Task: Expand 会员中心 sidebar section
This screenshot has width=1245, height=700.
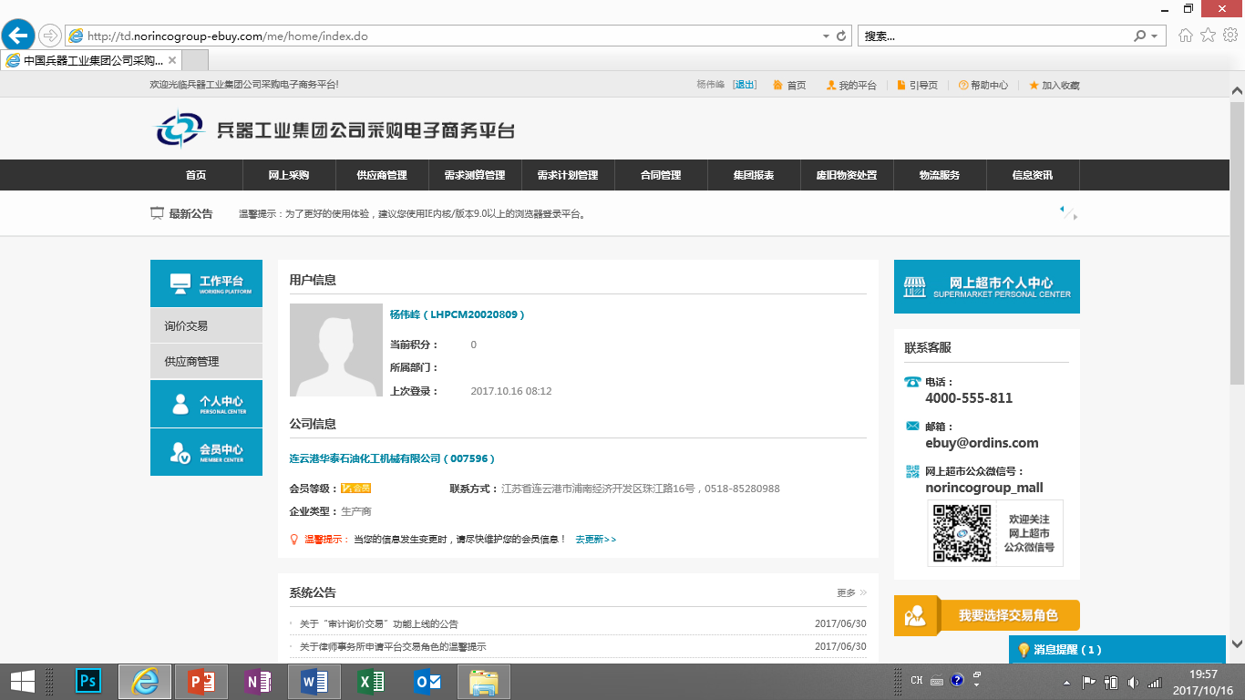Action: (206, 452)
